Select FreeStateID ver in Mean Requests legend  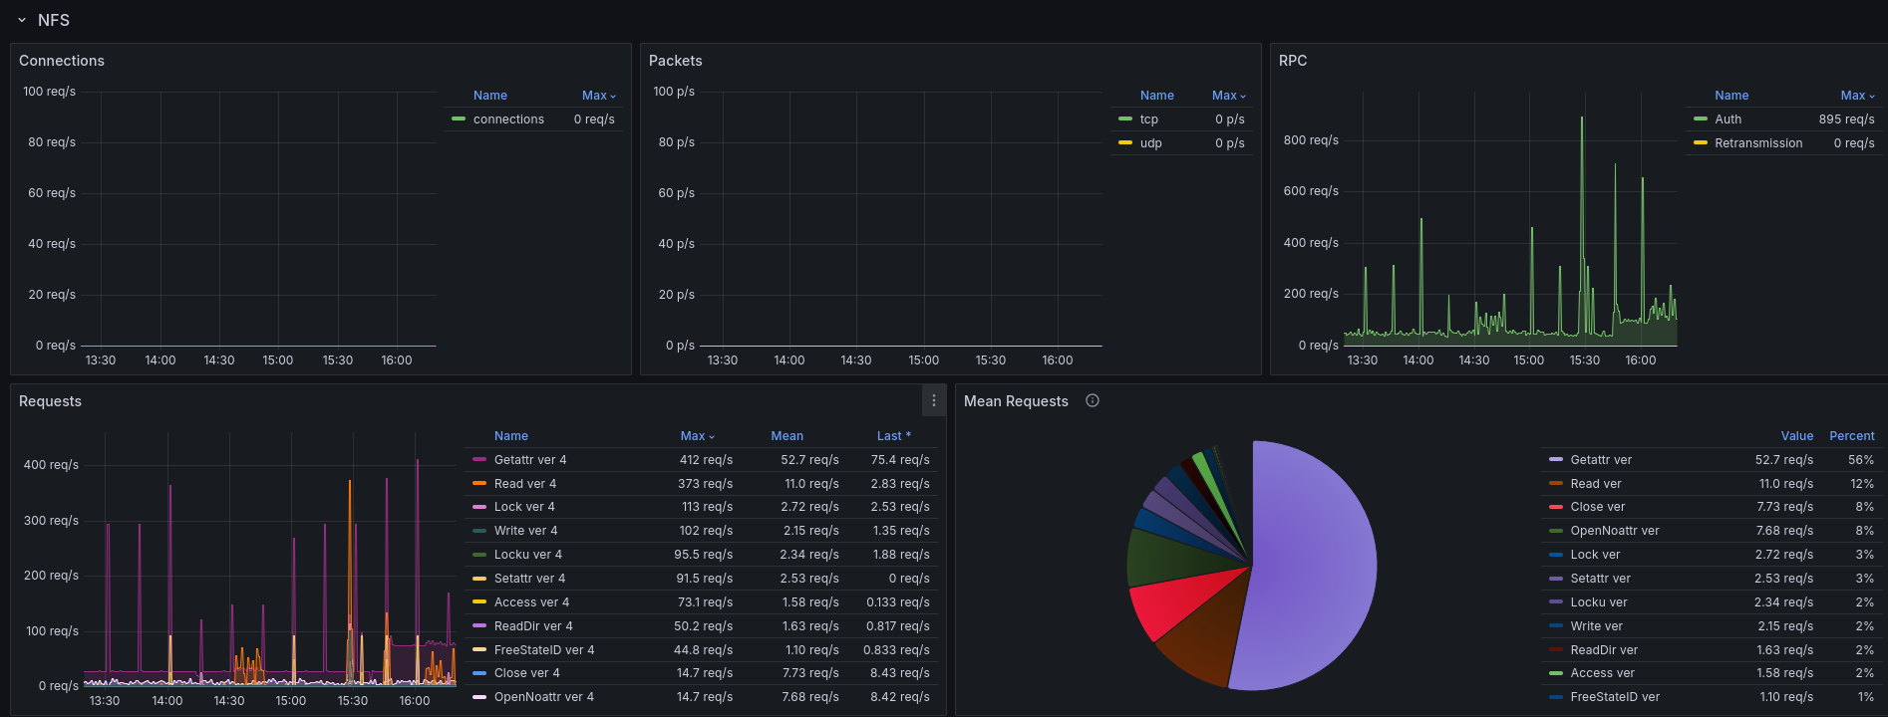point(1615,697)
